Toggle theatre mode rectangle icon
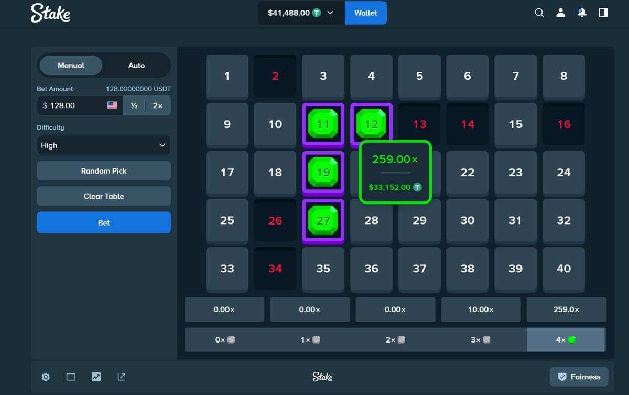 click(x=71, y=377)
